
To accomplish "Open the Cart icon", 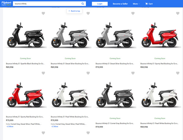I will tap(149, 4).
